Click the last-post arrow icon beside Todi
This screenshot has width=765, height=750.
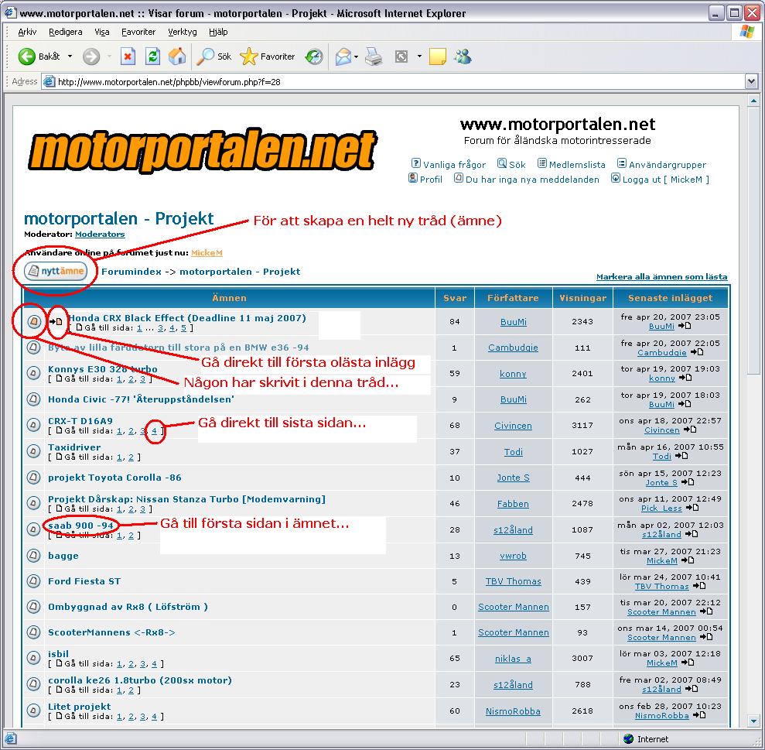coord(681,456)
